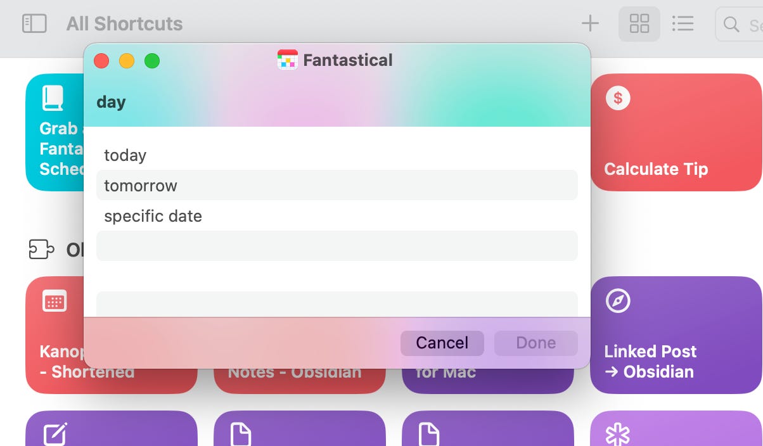The height and width of the screenshot is (446, 763).
Task: Click the green zoom button on the Fantastical dialog
Action: [x=152, y=61]
